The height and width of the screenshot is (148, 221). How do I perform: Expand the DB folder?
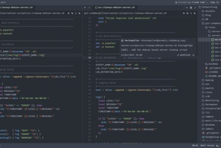[207, 19]
